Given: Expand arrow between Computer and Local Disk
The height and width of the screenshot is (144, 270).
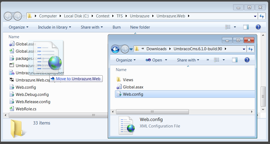Looking at the screenshot, I should (61, 16).
